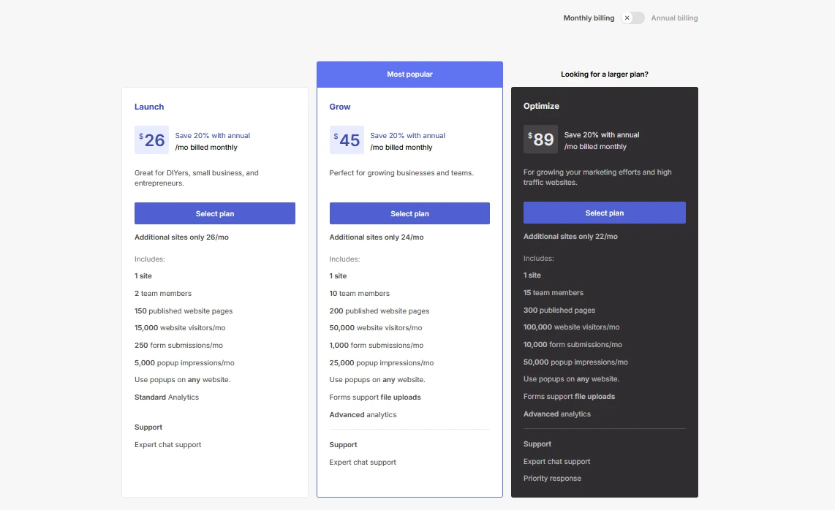Click Additional sites only 24/mo text

[x=377, y=237]
